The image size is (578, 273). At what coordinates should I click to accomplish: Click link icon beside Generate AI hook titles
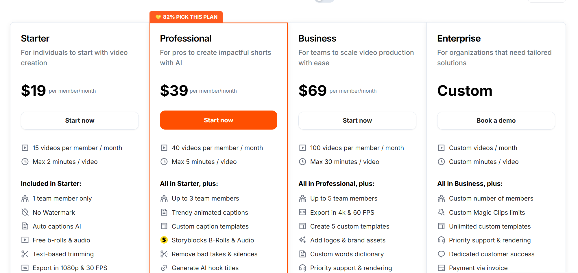(x=164, y=268)
